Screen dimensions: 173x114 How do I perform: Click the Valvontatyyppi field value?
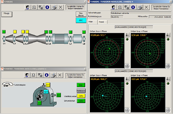(141, 13)
